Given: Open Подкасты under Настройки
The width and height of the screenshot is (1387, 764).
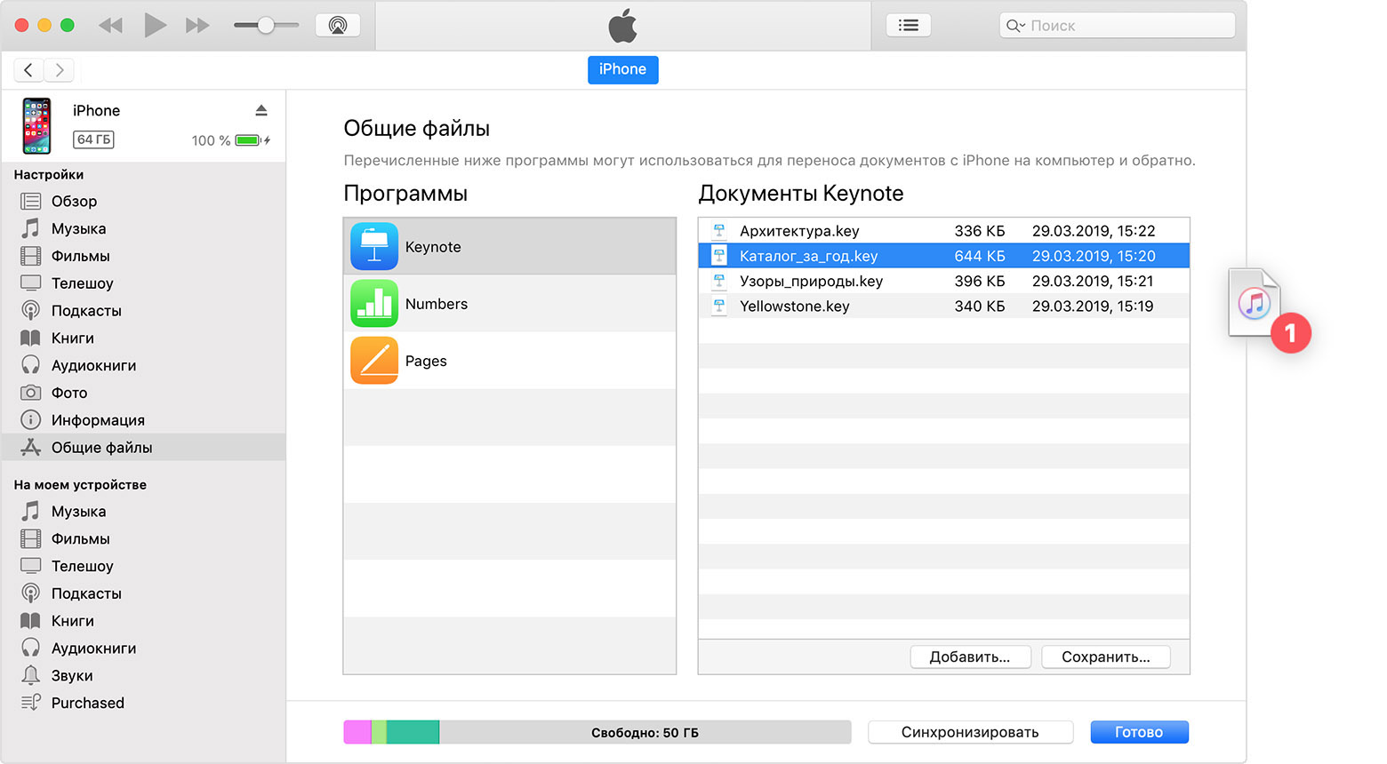Looking at the screenshot, I should click(x=144, y=311).
